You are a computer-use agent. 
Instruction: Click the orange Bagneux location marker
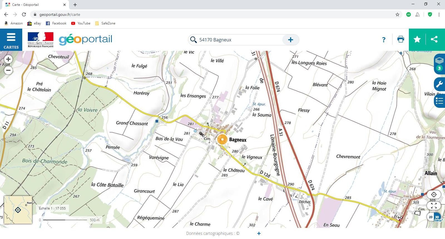tap(222, 139)
